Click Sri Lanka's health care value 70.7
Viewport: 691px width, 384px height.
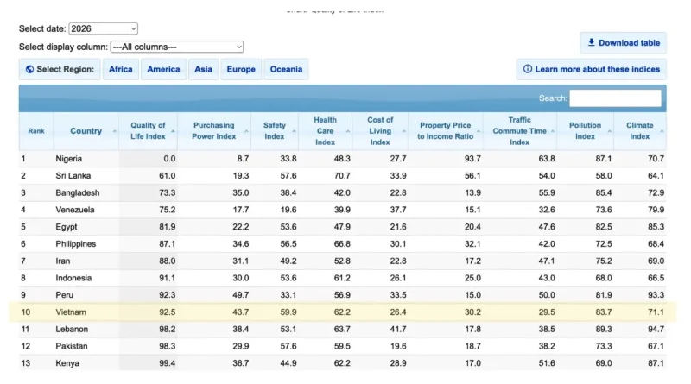[x=342, y=176]
